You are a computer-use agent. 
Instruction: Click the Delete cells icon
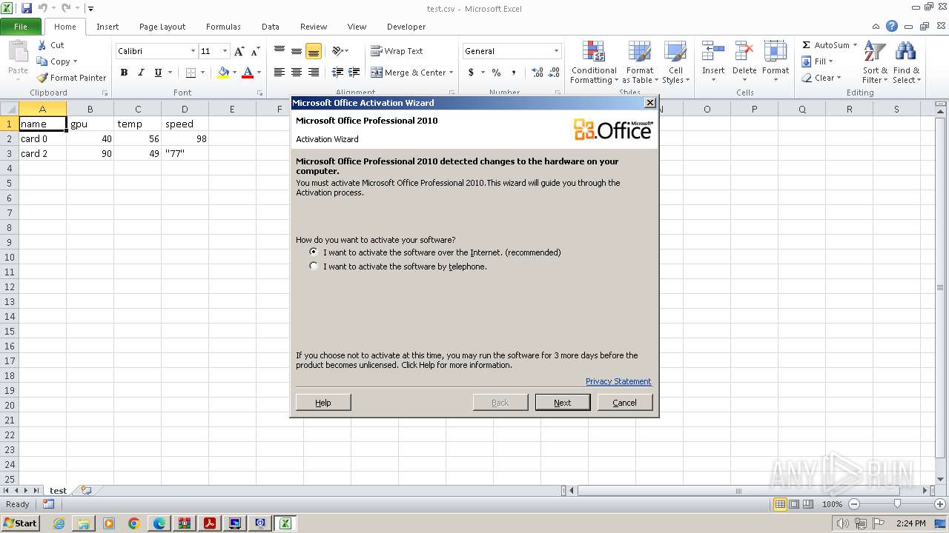(744, 52)
